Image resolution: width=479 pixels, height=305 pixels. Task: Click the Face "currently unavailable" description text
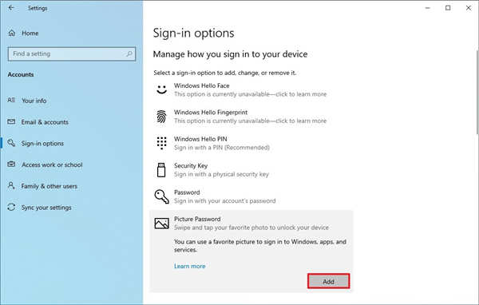pos(250,94)
